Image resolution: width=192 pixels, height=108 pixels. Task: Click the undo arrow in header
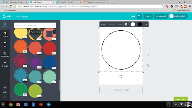[x=139, y=16]
